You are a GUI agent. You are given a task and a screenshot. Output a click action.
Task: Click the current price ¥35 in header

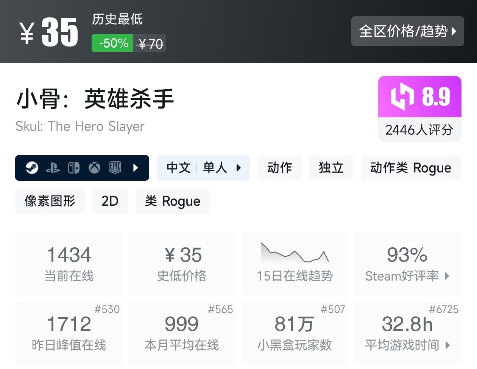[x=49, y=33]
